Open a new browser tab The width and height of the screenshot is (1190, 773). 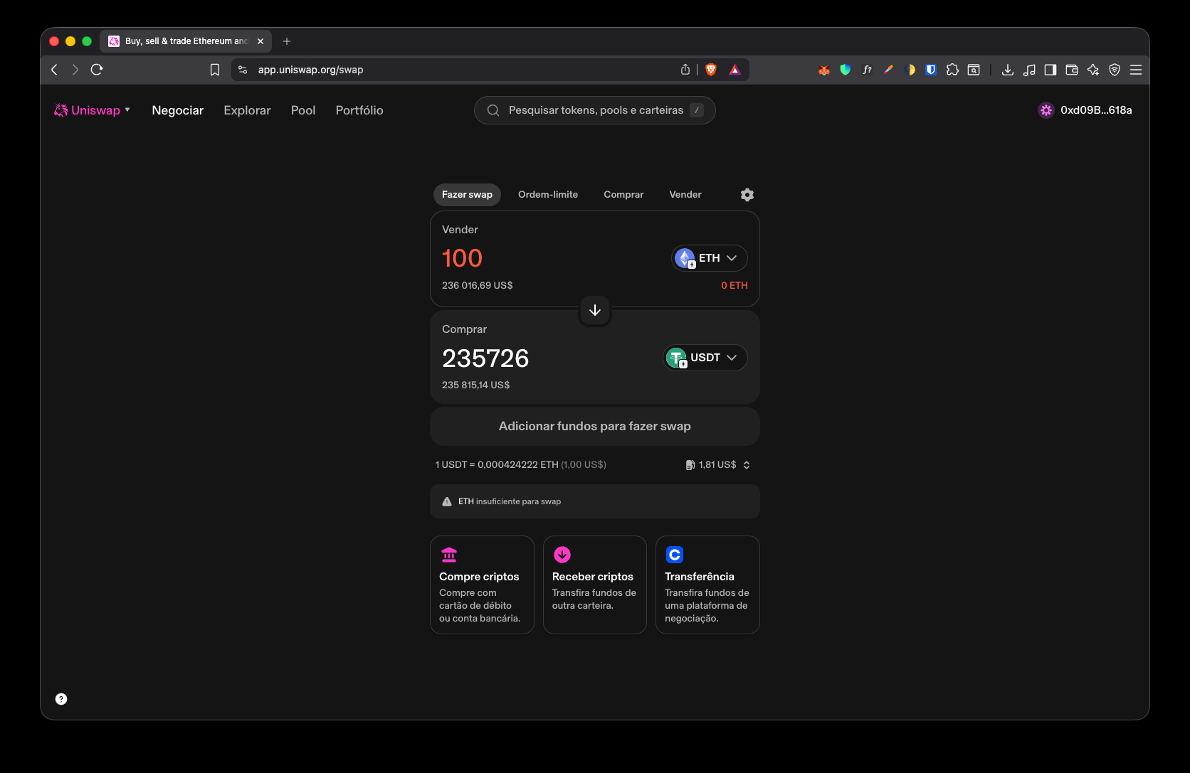pyautogui.click(x=287, y=41)
